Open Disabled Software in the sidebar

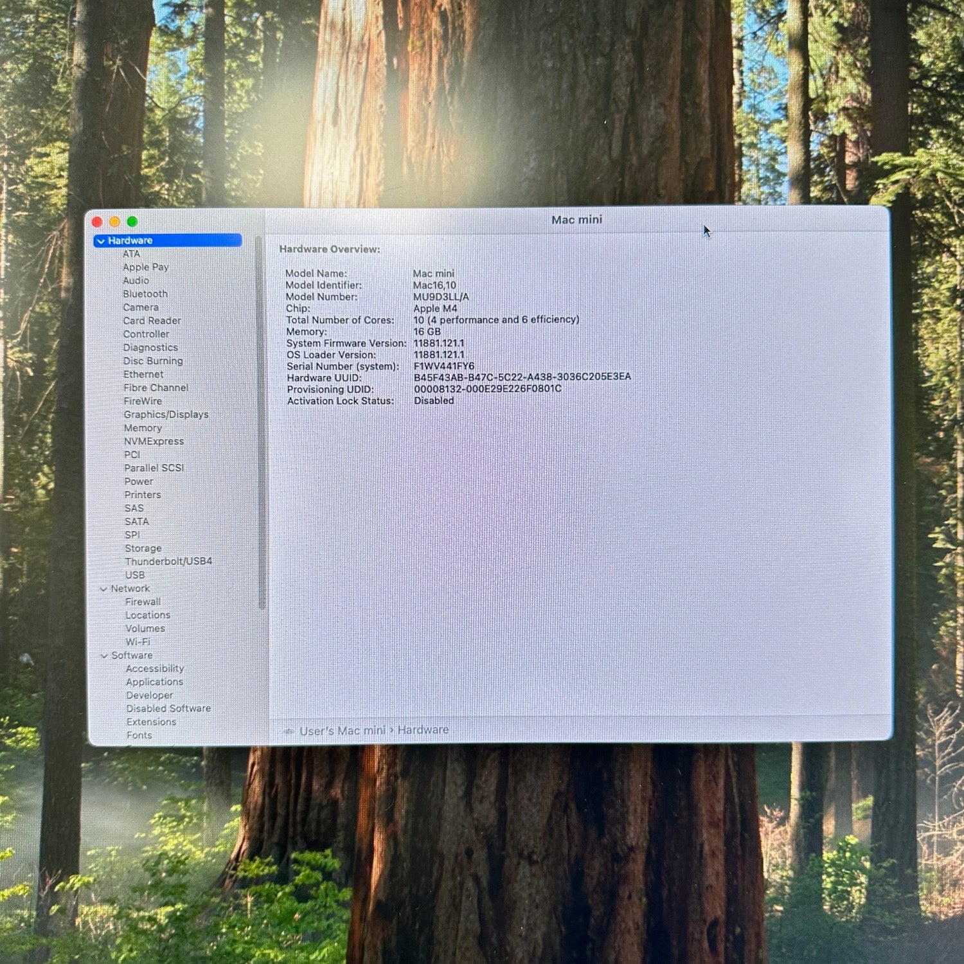click(168, 708)
